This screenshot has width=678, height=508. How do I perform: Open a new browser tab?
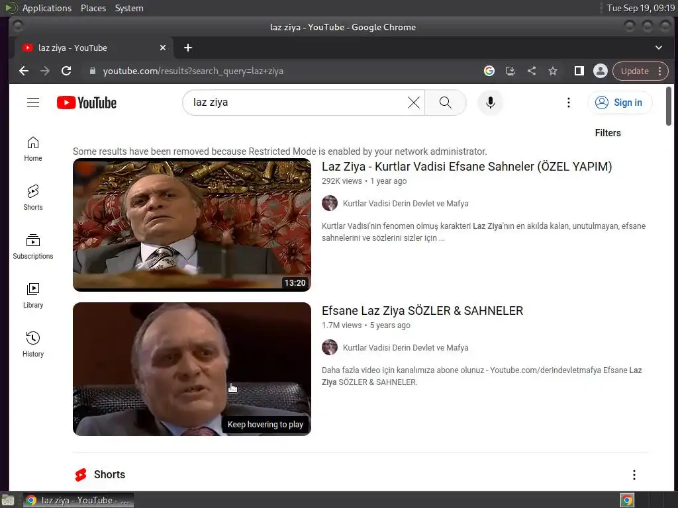187,48
